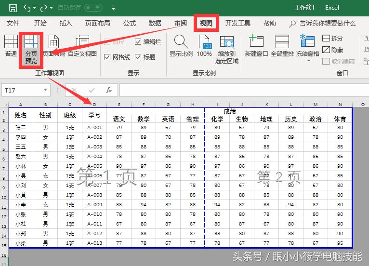Viewport: 369px width, 266px height.
Task: Select the 页面布局 view icon
Action: tap(54, 46)
